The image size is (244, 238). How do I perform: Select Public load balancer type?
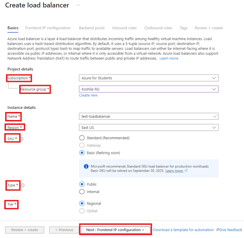pos(82,184)
